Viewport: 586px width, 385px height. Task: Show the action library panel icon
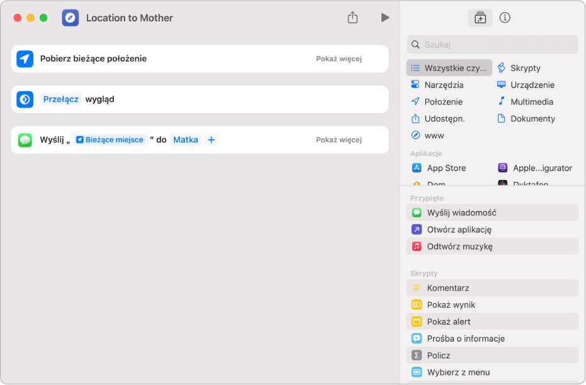pyautogui.click(x=480, y=18)
